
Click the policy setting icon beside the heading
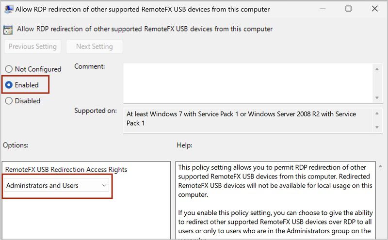(8, 30)
